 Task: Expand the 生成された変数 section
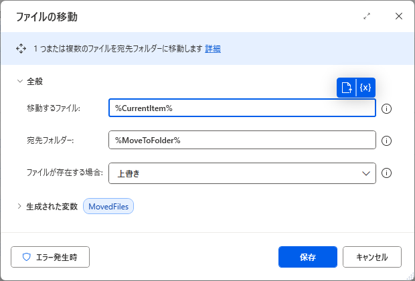[19, 206]
